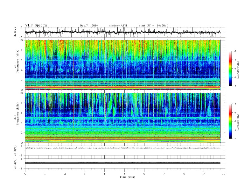Click the "-7" label on ch.2 color bar
Image resolution: width=252 pixels, height=195 pixels.
pyautogui.click(x=235, y=139)
